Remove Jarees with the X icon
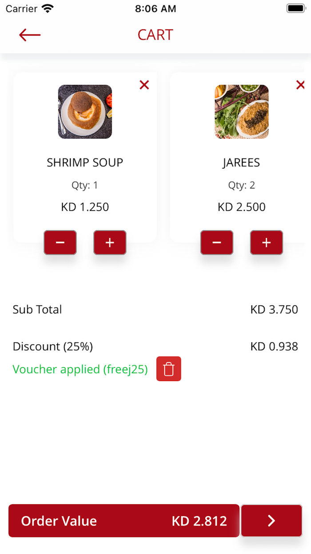 300,85
